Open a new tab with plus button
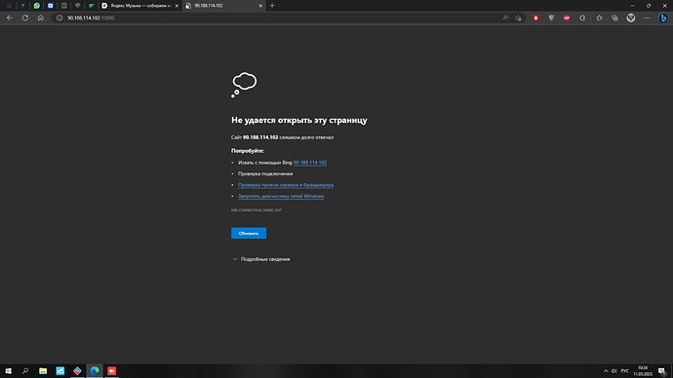The height and width of the screenshot is (378, 673). point(272,6)
